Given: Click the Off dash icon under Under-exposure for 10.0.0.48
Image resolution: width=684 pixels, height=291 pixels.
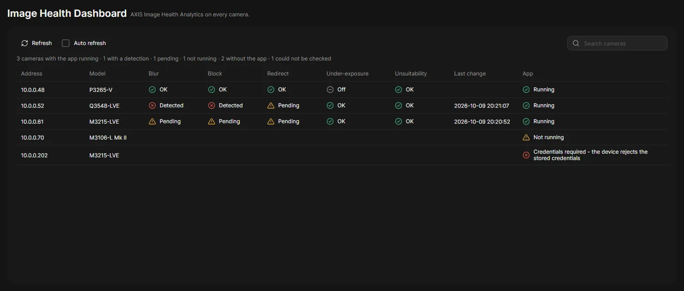Looking at the screenshot, I should click(330, 90).
